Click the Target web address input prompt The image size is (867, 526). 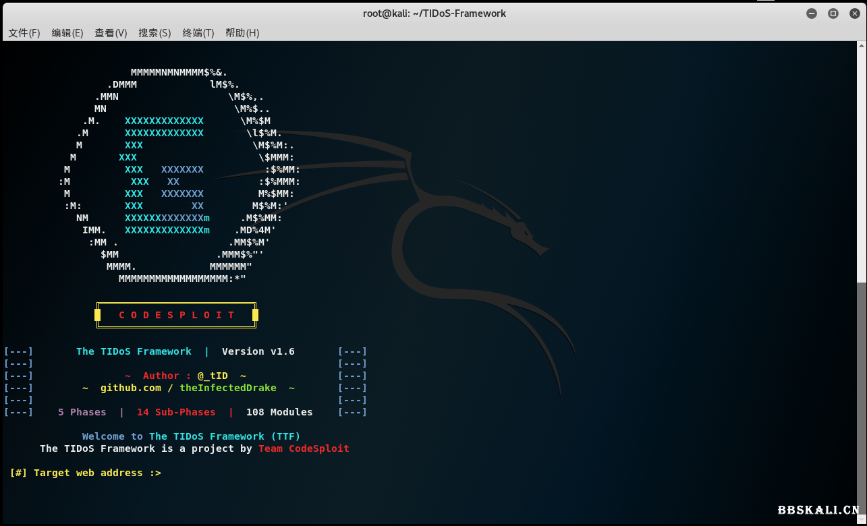click(x=84, y=473)
